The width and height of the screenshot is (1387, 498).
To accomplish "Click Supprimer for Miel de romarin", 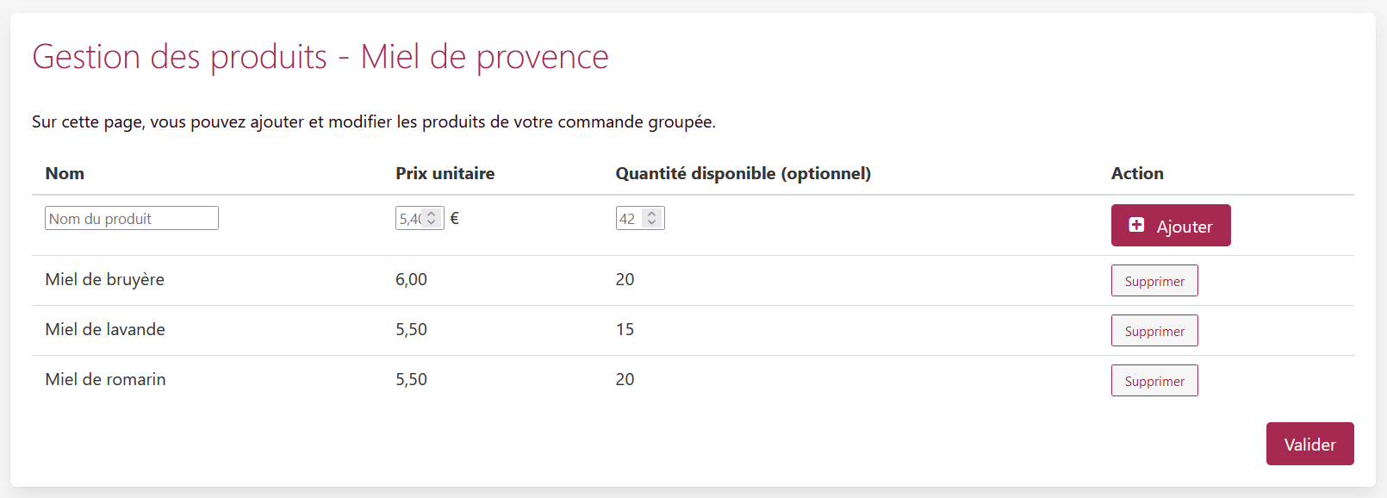I will pyautogui.click(x=1154, y=381).
